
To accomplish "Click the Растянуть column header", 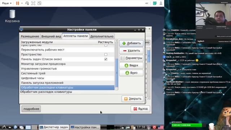I will tap(105, 42).
